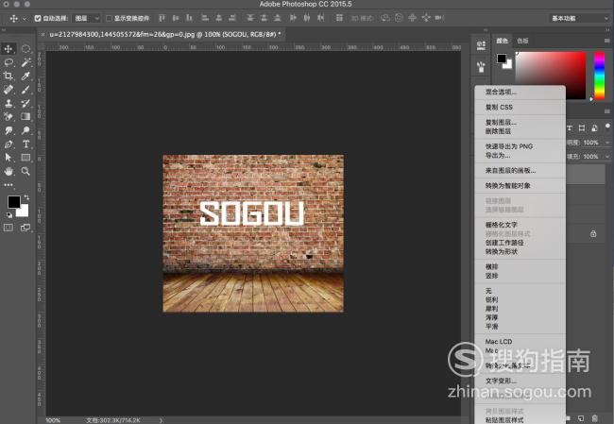Image resolution: width=614 pixels, height=424 pixels.
Task: Open the extra tools ellipsis menu
Action: coord(9,185)
